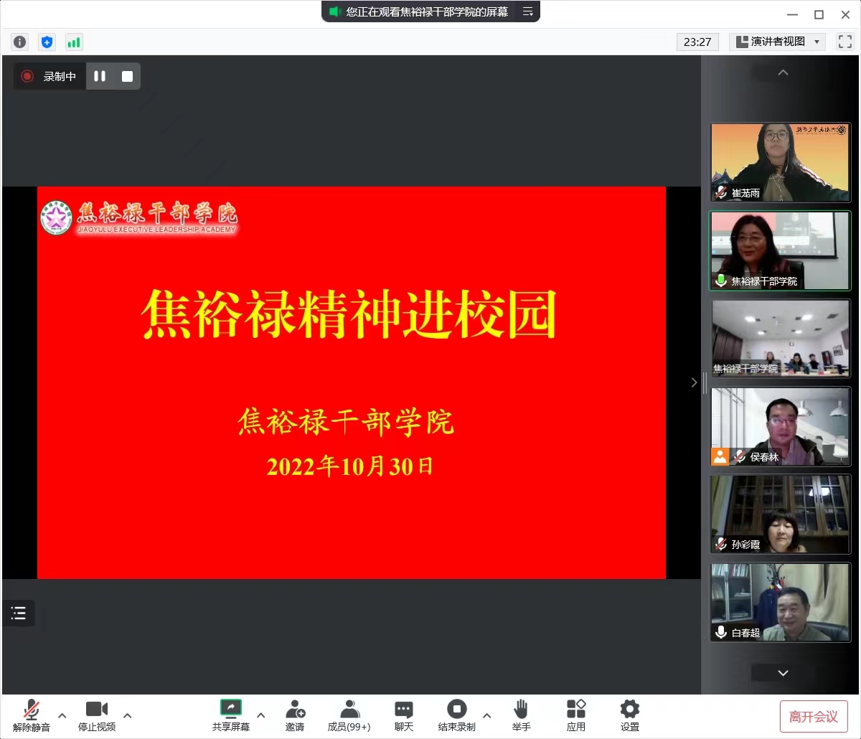Open the Invite (邀请) participants icon
Screen dimensions: 861x739
point(295,715)
